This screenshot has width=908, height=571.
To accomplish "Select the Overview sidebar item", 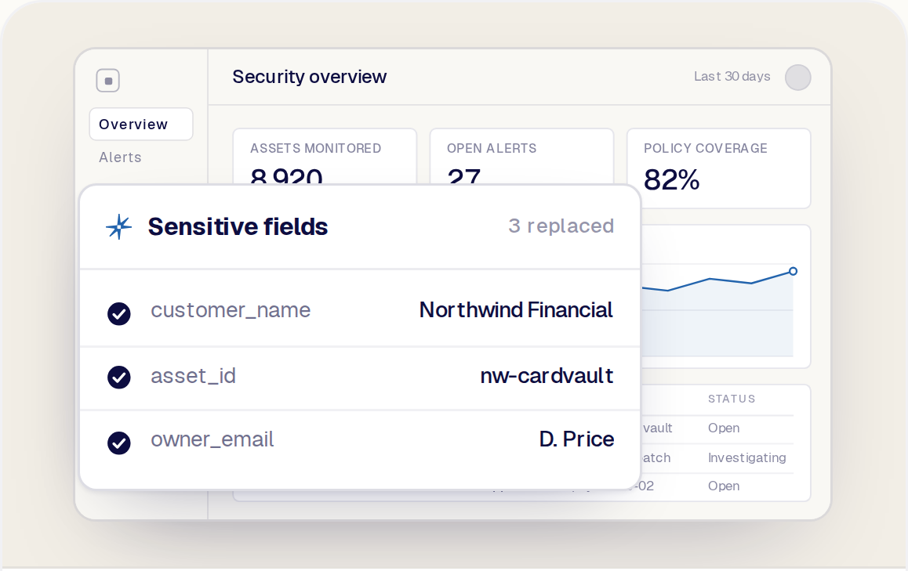I will (140, 124).
